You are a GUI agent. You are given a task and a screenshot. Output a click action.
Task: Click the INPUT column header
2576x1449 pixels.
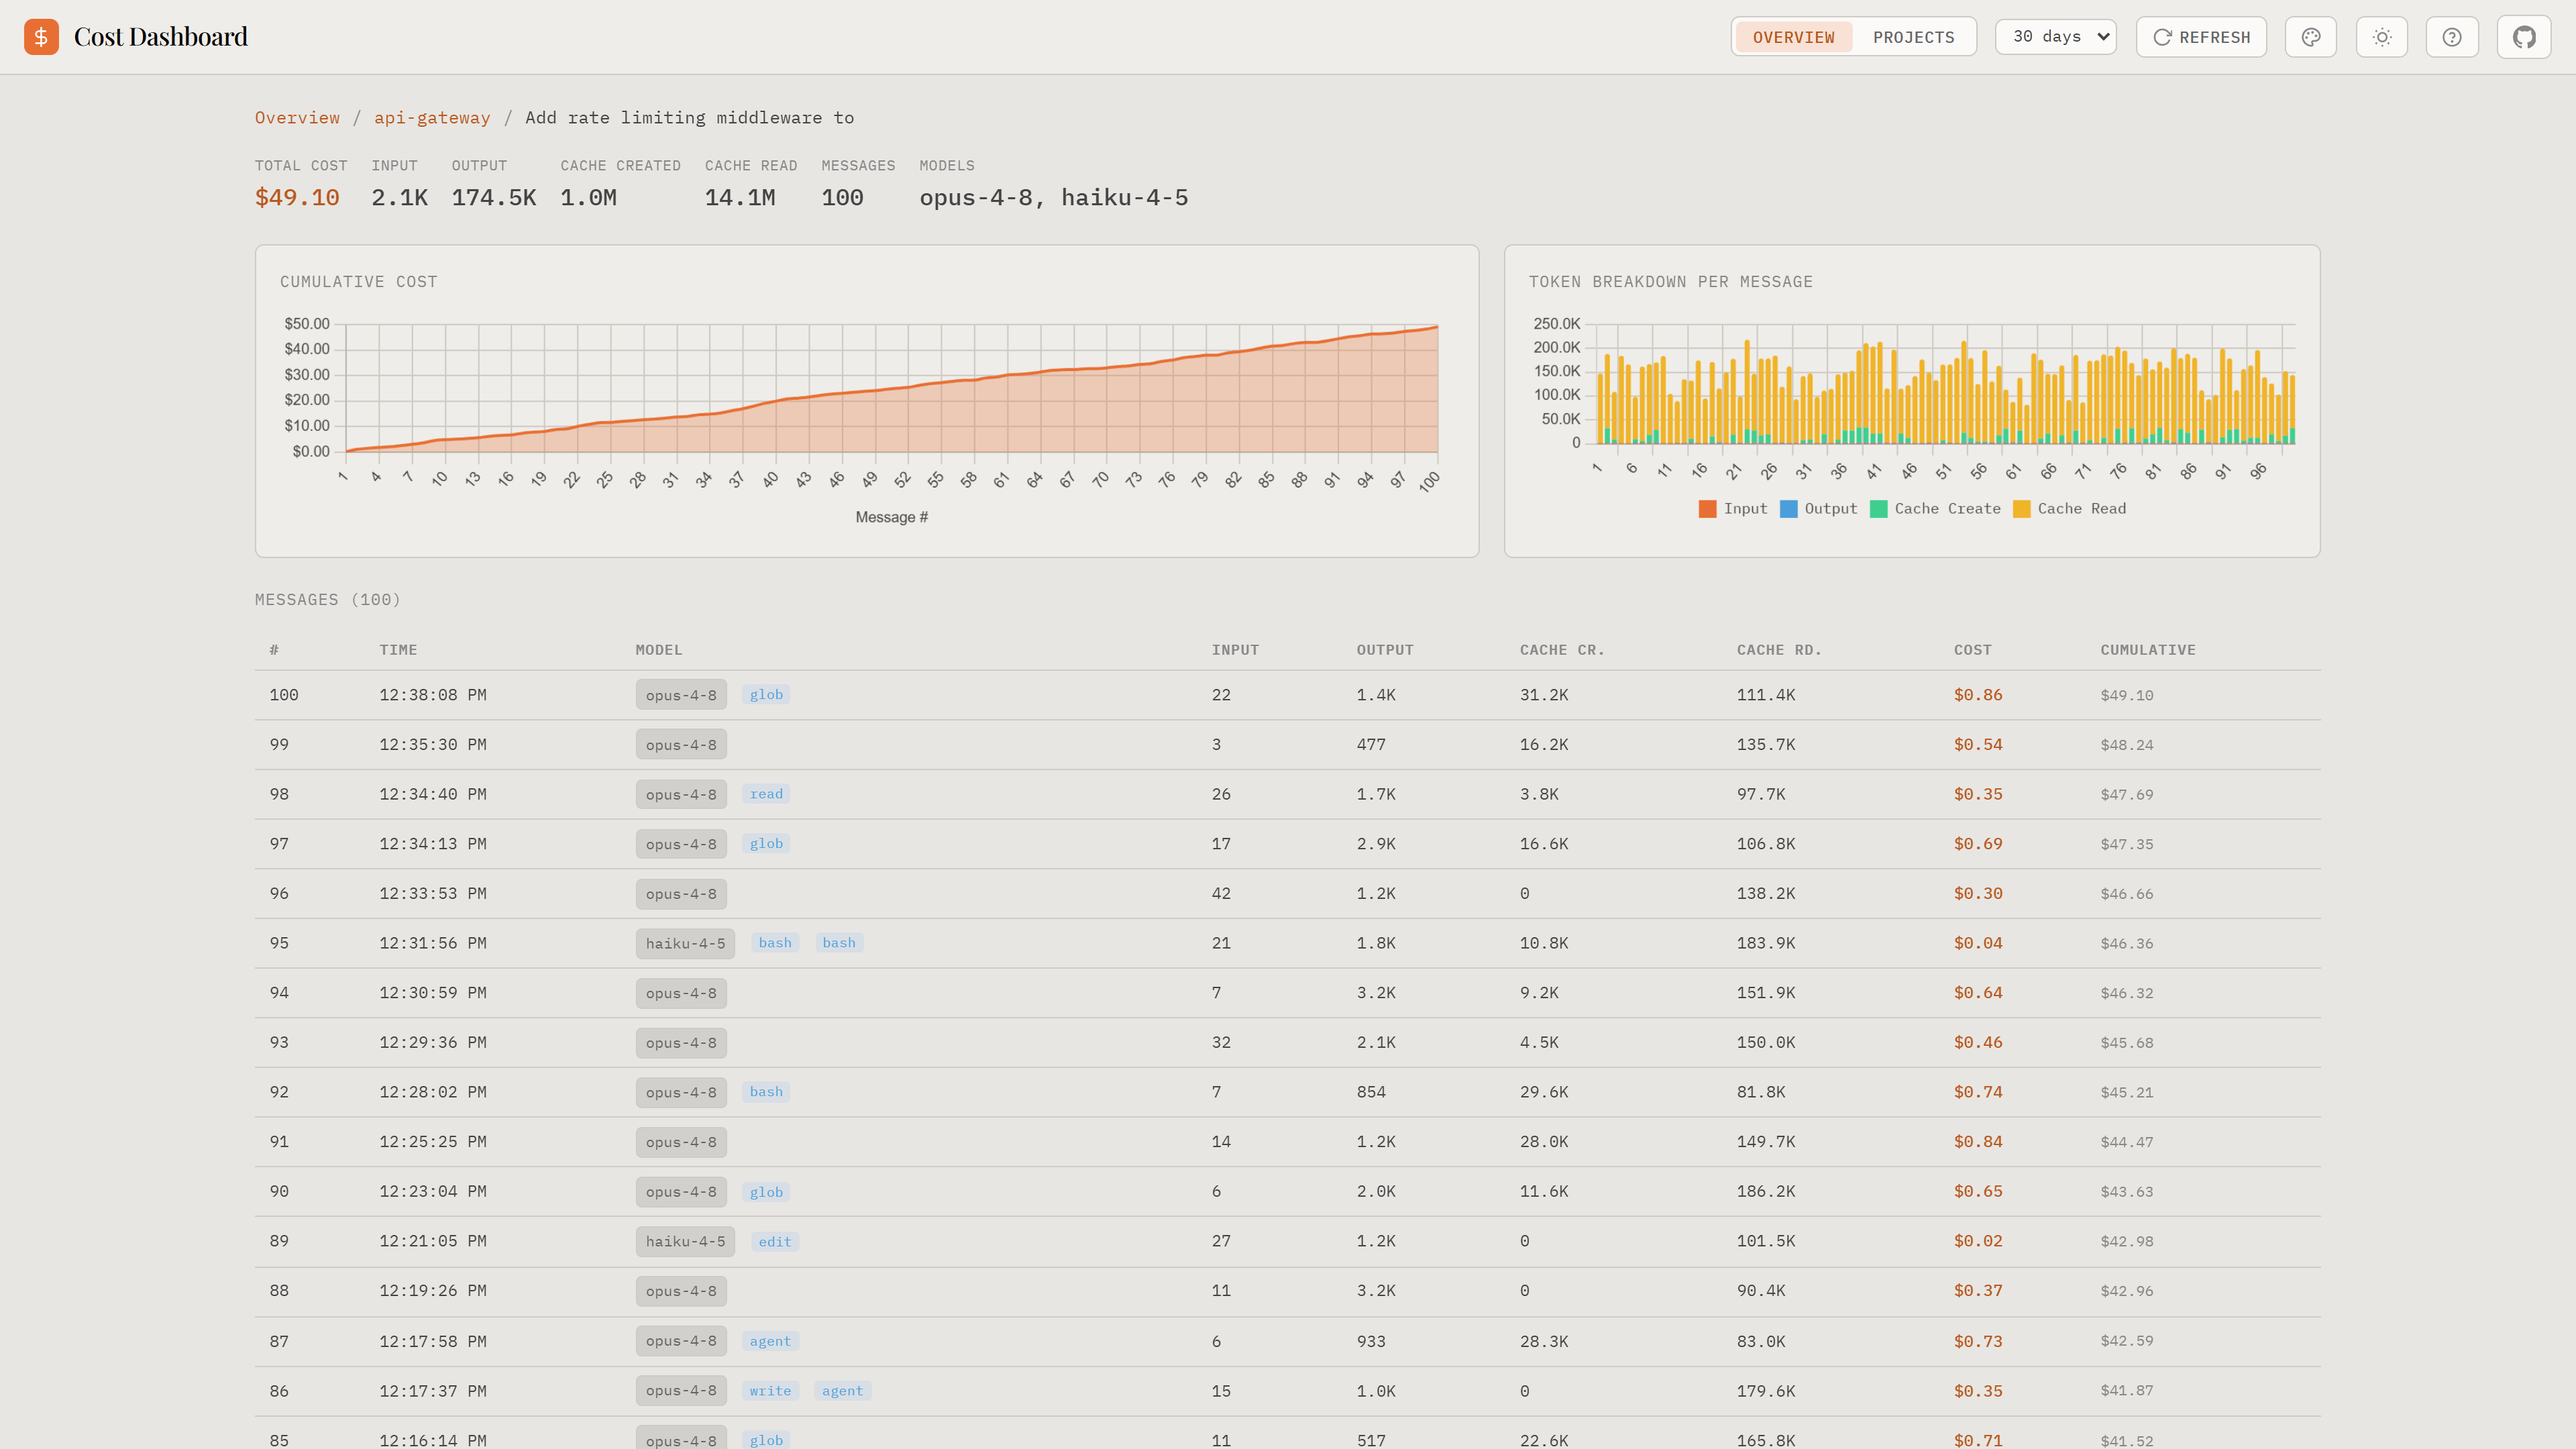(1235, 650)
